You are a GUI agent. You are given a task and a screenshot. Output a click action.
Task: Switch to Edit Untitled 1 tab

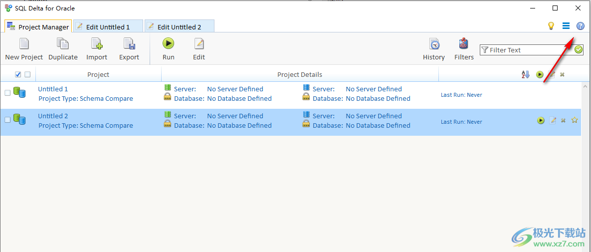tap(108, 27)
